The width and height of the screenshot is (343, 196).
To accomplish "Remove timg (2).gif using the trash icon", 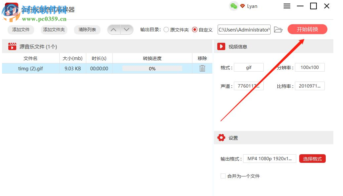I will [202, 69].
